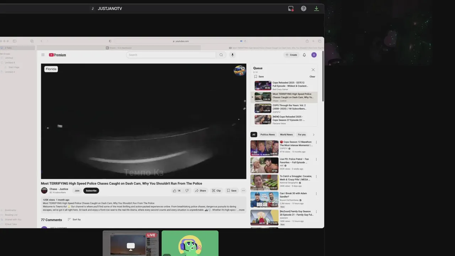Click the Clip button
Viewport: 455px width, 256px height.
point(216,191)
